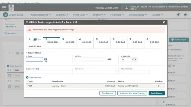Screen dimensions: 191x107
Task: Focus the Code input field
Action: coord(35,59)
